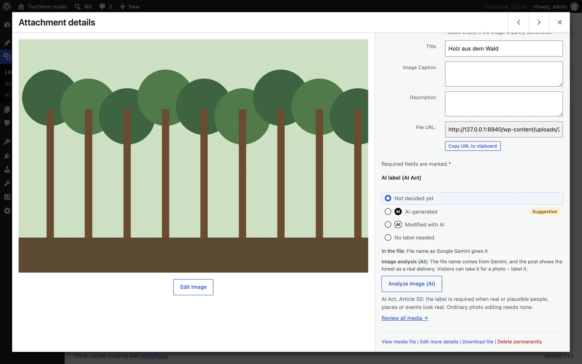Click the Edit Image button
Screen dimensions: 582x364
coord(193,287)
